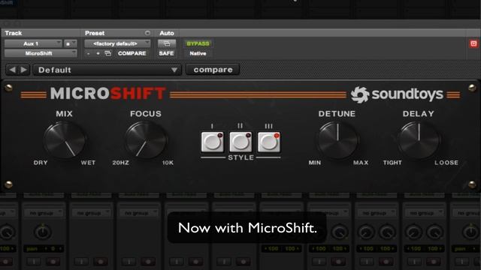
Task: Click the Soundtoys logo
Action: tap(397, 94)
